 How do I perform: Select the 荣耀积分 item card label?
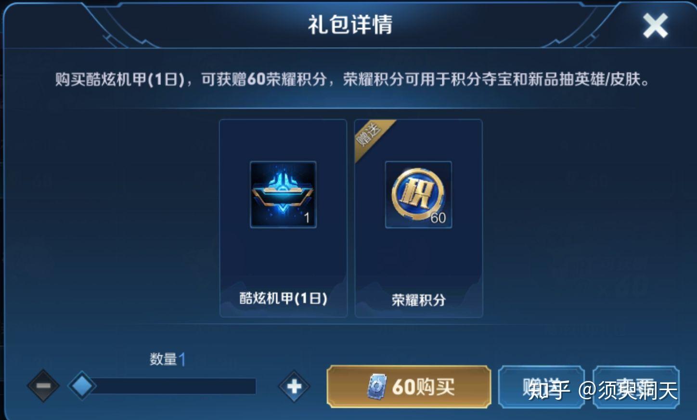click(x=418, y=300)
